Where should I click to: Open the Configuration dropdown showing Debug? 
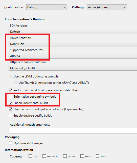46,7
